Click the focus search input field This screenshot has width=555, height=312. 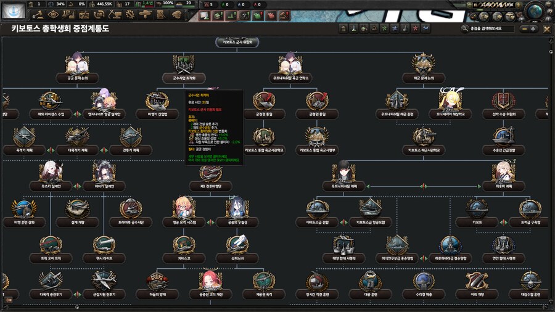[x=490, y=28]
